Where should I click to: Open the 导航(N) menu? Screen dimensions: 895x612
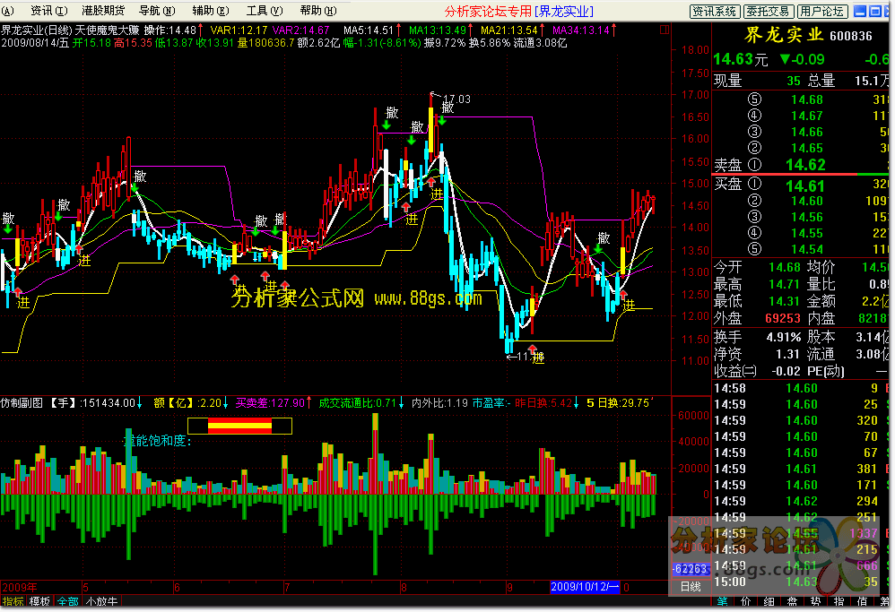pos(156,10)
